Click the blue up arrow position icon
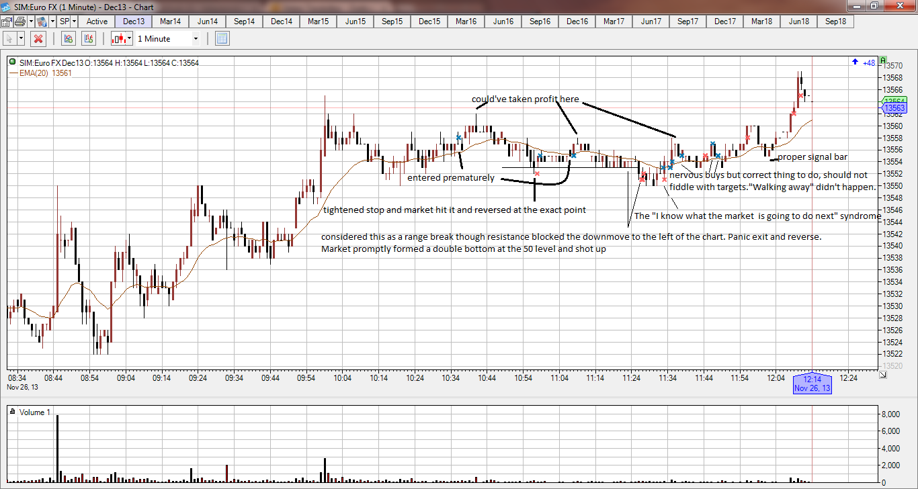Image resolution: width=918 pixels, height=489 pixels. (x=855, y=62)
